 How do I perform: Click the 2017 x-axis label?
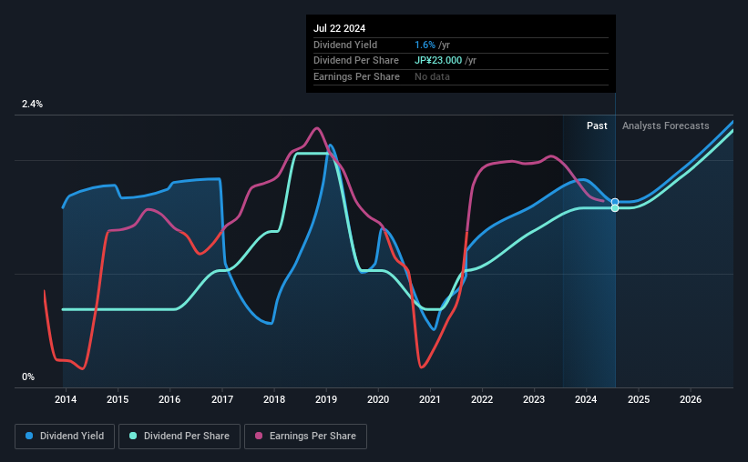click(222, 399)
